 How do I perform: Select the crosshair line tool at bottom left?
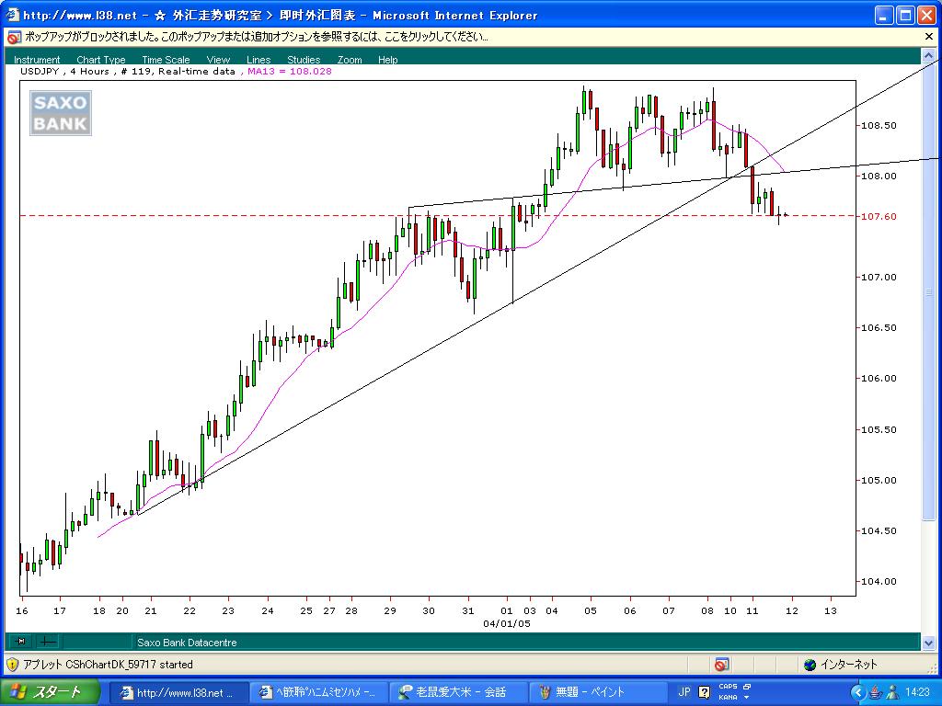[x=48, y=641]
